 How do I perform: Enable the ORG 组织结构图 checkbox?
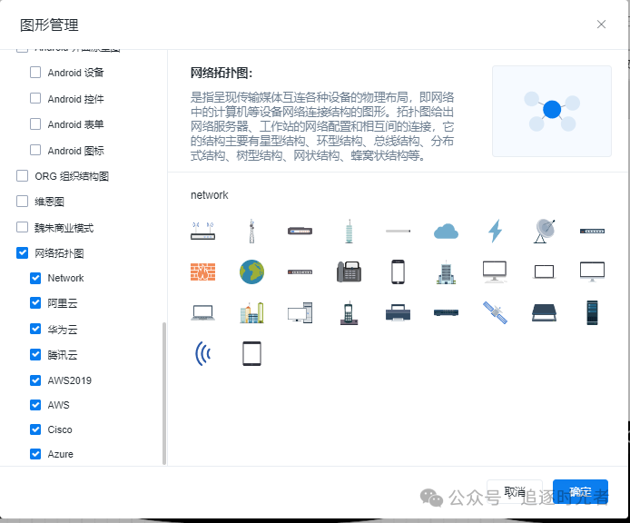pos(23,176)
